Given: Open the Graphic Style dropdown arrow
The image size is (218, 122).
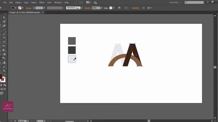Looking at the screenshot, I should pos(113,8).
